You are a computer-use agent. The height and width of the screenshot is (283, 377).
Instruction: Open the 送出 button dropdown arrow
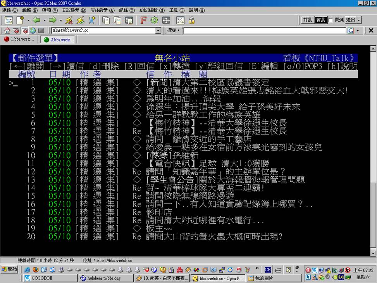click(359, 20)
